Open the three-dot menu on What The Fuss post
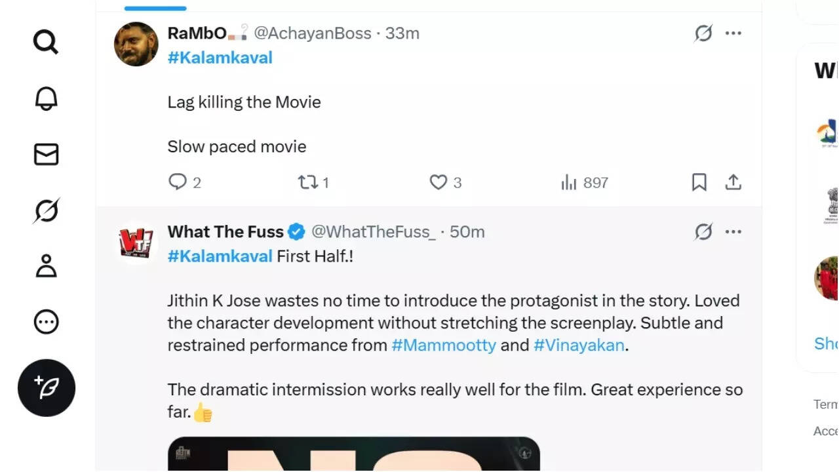 pos(733,231)
